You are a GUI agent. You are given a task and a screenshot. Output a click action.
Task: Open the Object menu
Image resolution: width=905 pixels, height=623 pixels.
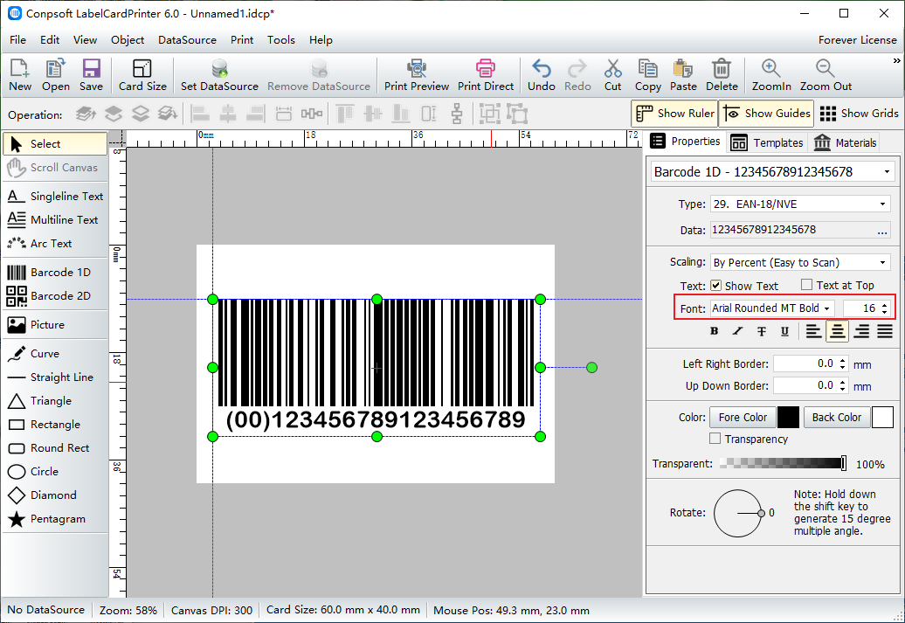coord(128,40)
